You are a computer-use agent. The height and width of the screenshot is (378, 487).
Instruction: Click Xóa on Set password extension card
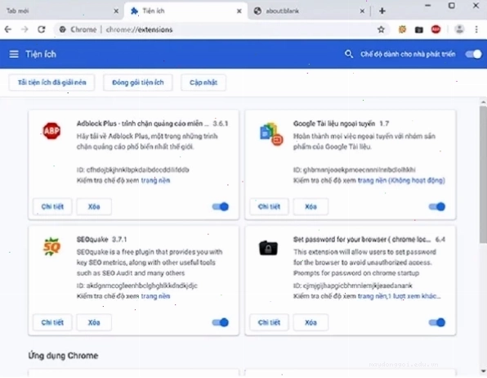pyautogui.click(x=311, y=322)
